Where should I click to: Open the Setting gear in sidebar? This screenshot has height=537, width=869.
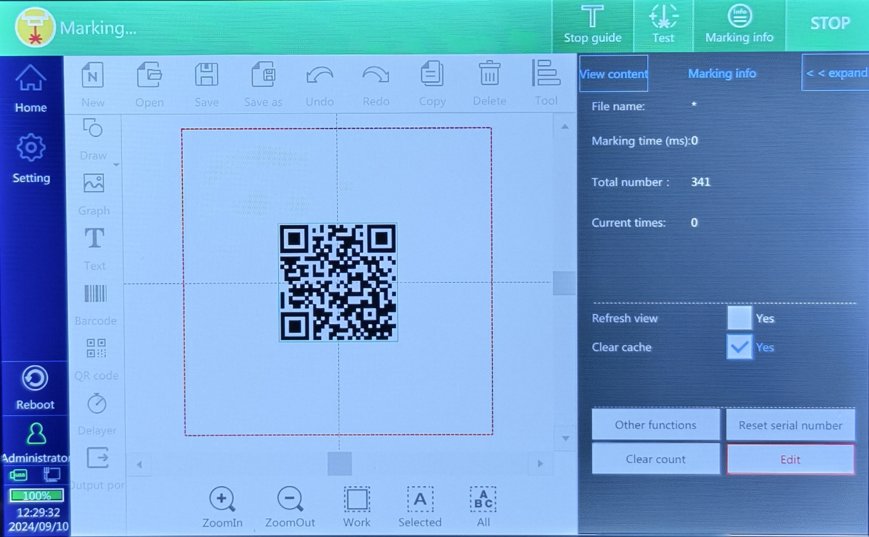31,148
